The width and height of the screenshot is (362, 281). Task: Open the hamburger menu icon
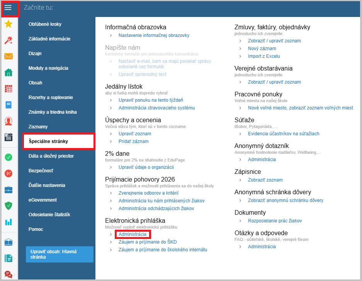8,8
